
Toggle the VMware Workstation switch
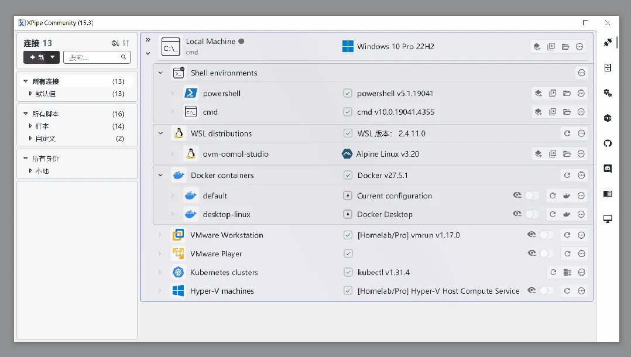point(547,235)
